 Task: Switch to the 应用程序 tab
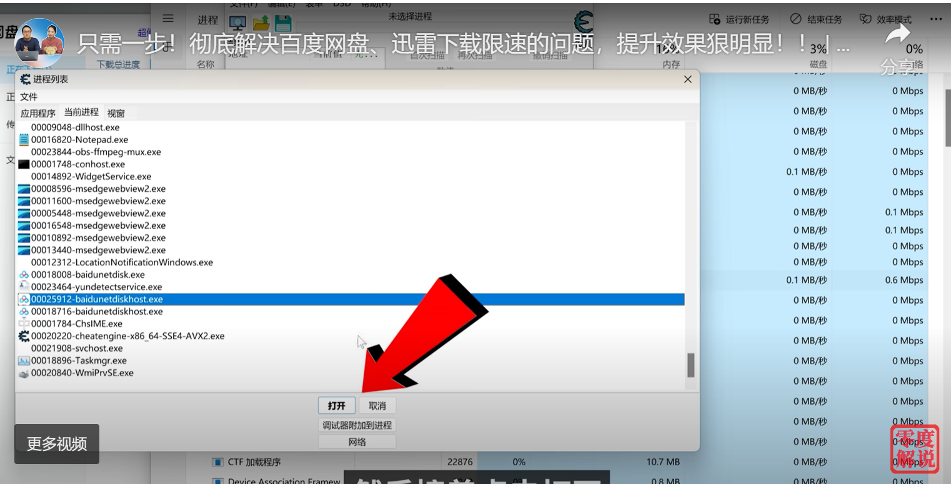[x=38, y=113]
